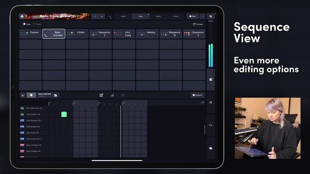Click the Tick Dubbo Hit sample icon
Viewport: 310px width, 174px height.
(x=22, y=115)
